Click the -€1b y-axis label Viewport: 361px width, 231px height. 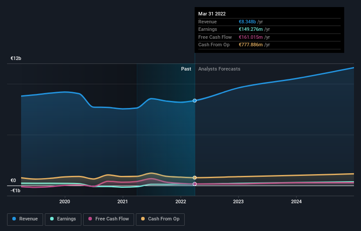point(15,190)
